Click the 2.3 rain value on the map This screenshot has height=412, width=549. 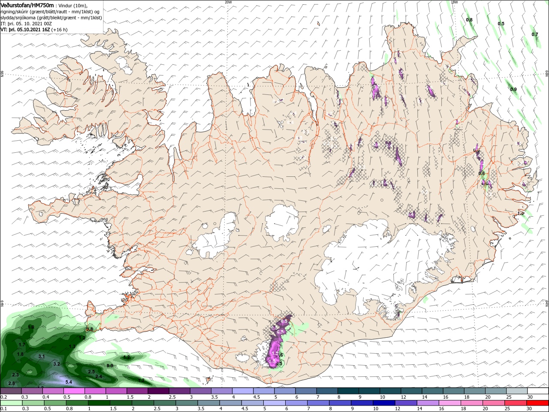click(x=15, y=375)
